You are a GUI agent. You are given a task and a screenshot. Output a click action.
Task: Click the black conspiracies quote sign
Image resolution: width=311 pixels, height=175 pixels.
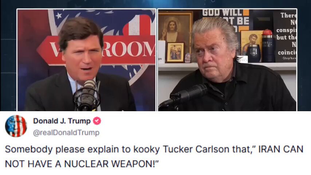pos(285,37)
